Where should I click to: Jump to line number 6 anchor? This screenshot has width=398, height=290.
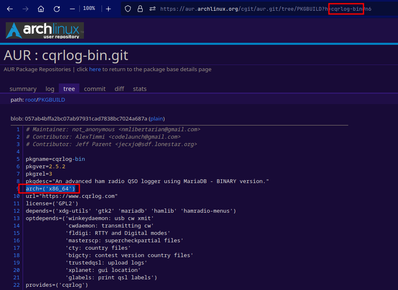click(x=18, y=167)
